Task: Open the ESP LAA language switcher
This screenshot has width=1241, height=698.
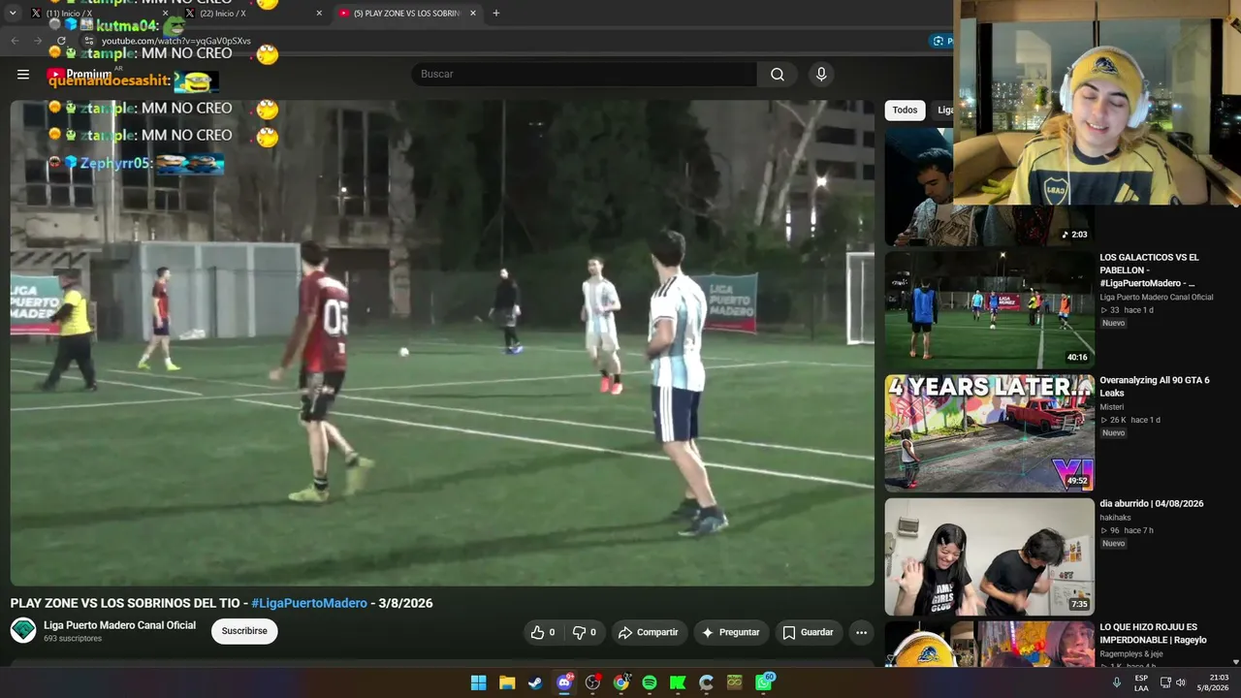Action: 1141,682
